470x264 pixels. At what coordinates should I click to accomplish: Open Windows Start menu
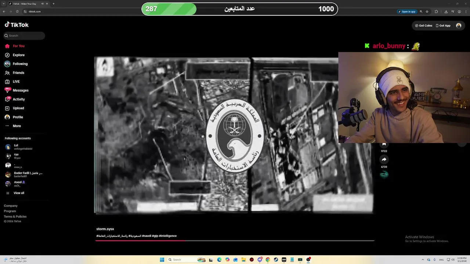[x=162, y=260]
